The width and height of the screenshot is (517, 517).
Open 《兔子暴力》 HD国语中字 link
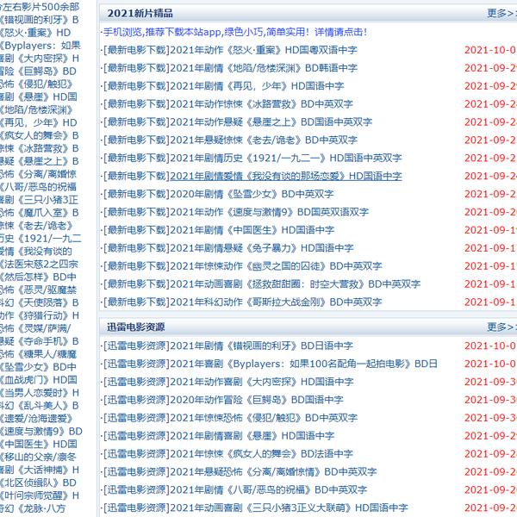[x=261, y=248]
